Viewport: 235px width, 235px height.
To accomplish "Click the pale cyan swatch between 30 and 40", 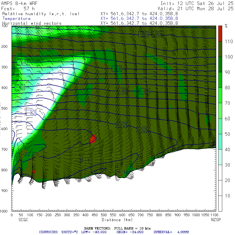I will click(x=220, y=157).
